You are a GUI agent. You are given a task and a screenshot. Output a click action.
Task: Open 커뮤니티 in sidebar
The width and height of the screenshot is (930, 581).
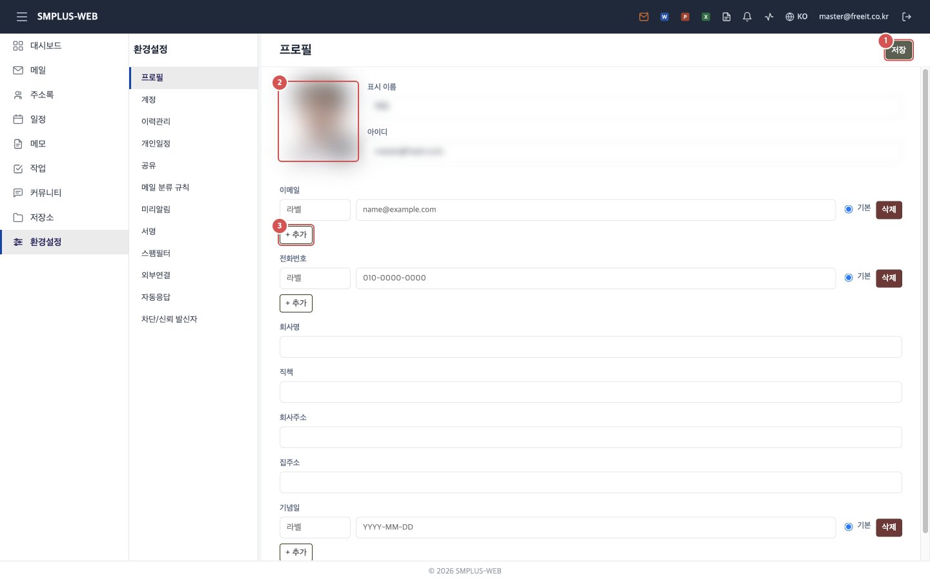(x=65, y=193)
